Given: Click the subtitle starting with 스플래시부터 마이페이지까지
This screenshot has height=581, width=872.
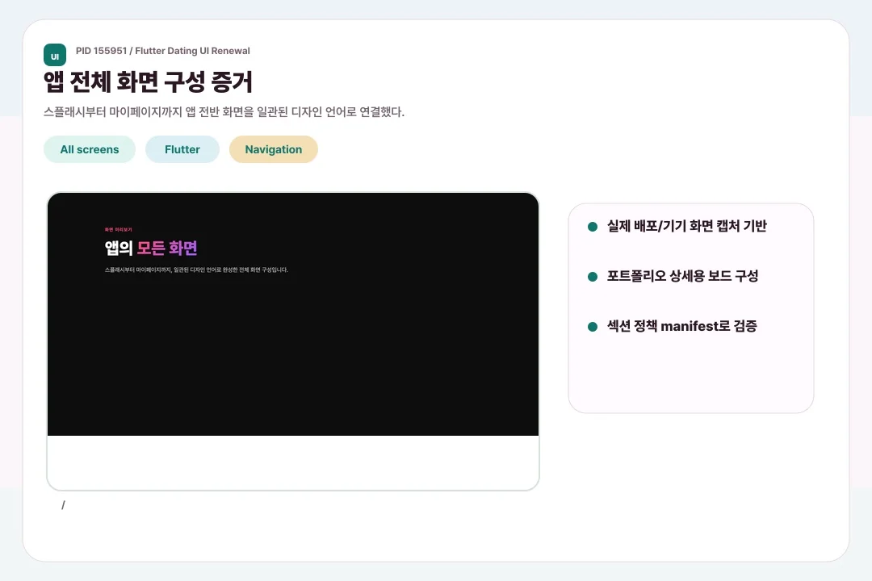Looking at the screenshot, I should (x=224, y=111).
